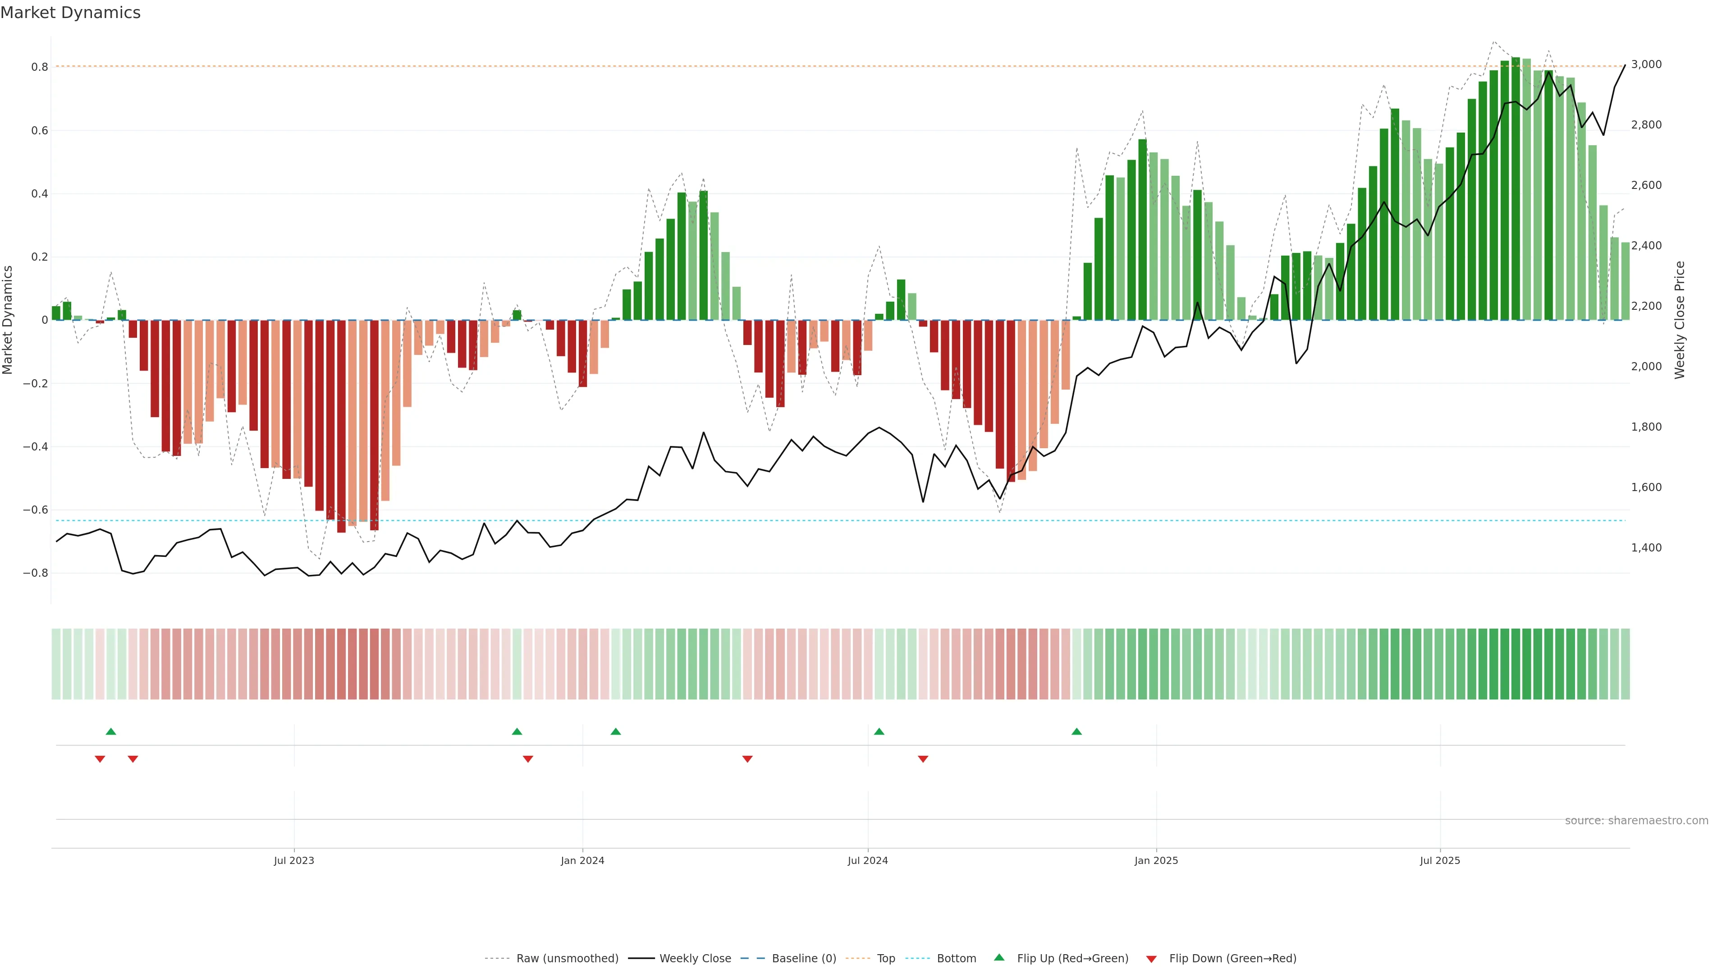Screen dimensions: 1731x974
Task: Click the Flip Up marker near Jul 2024
Action: click(879, 731)
